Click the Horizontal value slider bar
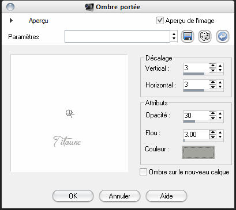 [x=203, y=90]
